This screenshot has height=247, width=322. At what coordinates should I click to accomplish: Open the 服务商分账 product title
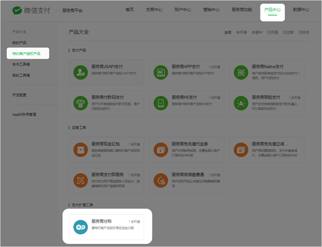(x=102, y=221)
